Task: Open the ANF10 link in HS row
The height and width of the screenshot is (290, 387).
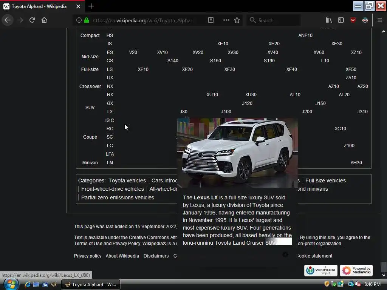Action: tap(305, 35)
